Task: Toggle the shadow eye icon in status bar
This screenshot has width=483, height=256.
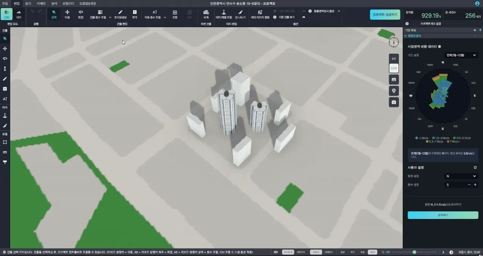Action: [276, 252]
